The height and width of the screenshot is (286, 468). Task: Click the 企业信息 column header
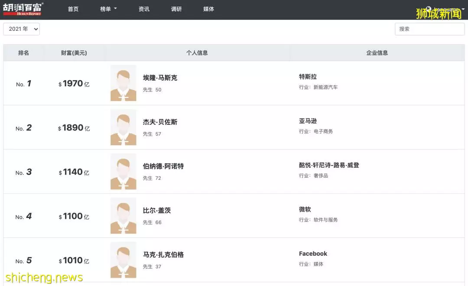[x=377, y=53]
